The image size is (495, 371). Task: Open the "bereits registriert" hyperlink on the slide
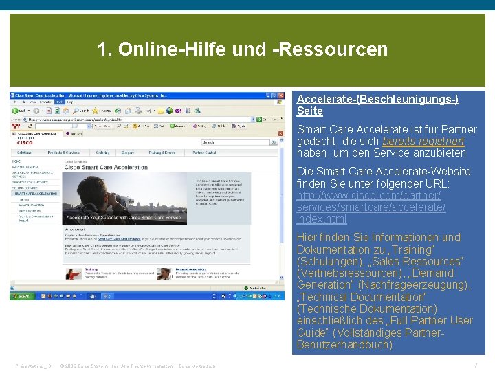point(423,142)
